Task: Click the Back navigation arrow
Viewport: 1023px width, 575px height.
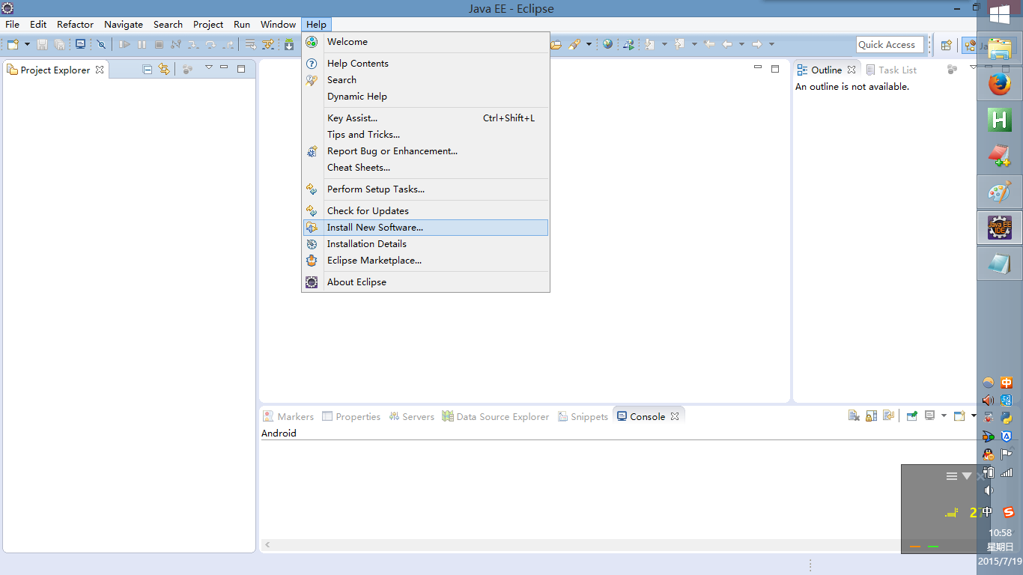Action: point(727,44)
